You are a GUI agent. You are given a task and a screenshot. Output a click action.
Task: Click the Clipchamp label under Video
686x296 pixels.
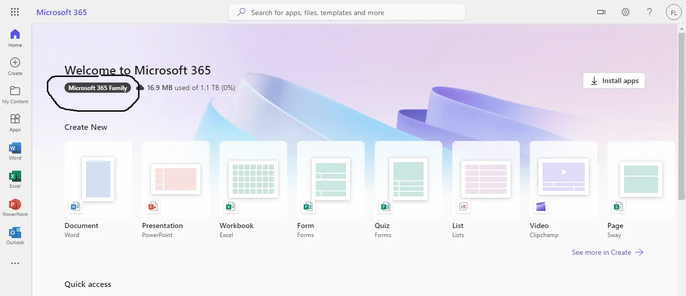pos(544,235)
